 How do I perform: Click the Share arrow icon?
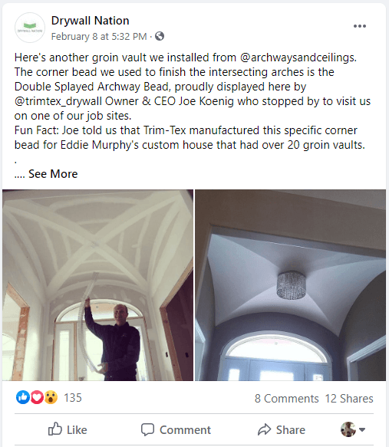(x=264, y=429)
